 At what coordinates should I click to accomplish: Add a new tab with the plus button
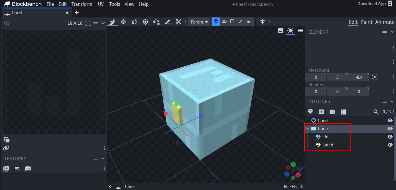77,13
